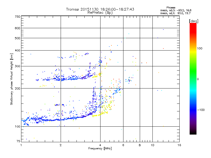Image resolution: width=211 pixels, height=158 pixels.
Task: Click the y-axis tick label '600'
Action: 17,28
